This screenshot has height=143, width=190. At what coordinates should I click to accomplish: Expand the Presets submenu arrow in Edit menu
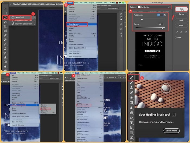pos(102,133)
